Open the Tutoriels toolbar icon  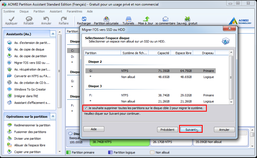[x=129, y=19]
